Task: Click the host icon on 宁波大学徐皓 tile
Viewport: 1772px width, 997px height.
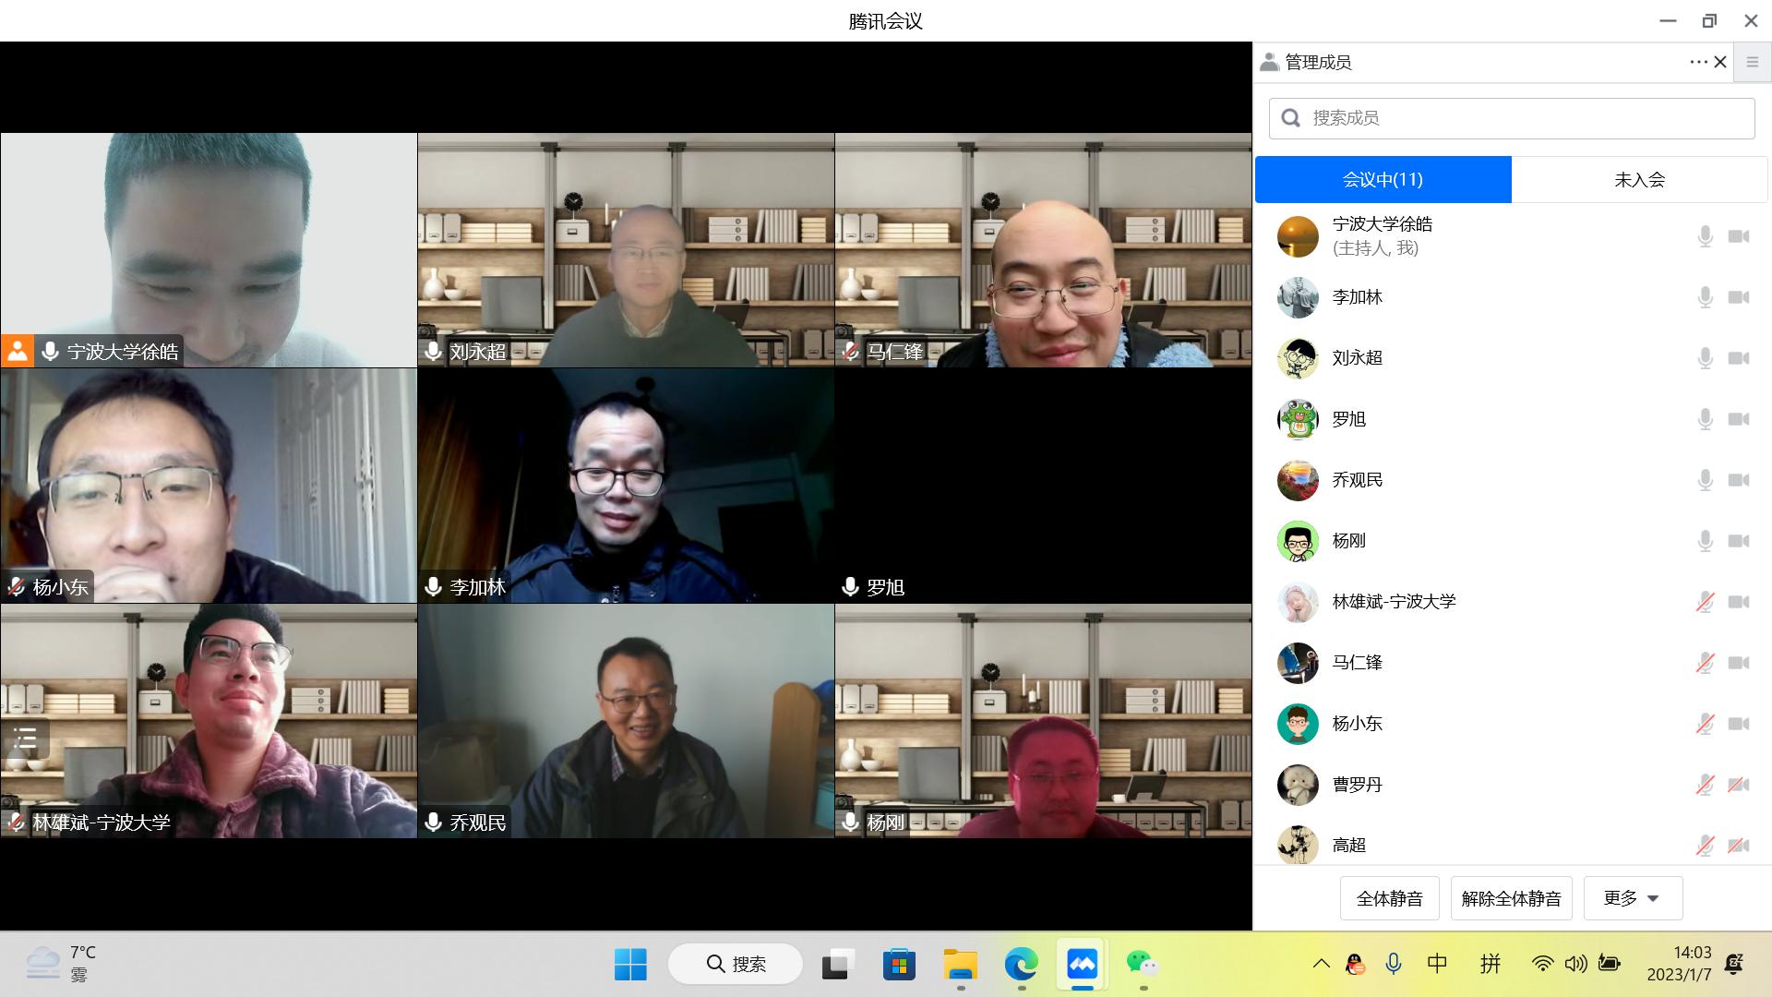Action: click(17, 351)
